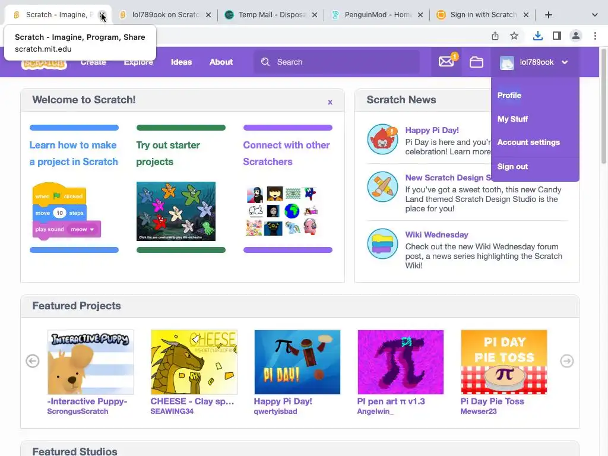The image size is (608, 456).
Task: Open PI pen art π v1.3 title link
Action: coord(391,401)
